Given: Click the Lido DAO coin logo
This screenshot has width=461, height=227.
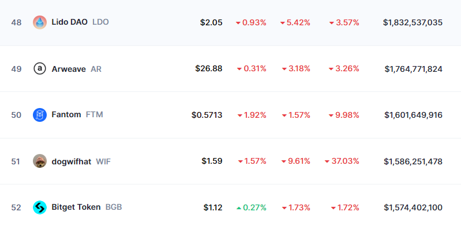Looking at the screenshot, I should tap(40, 22).
